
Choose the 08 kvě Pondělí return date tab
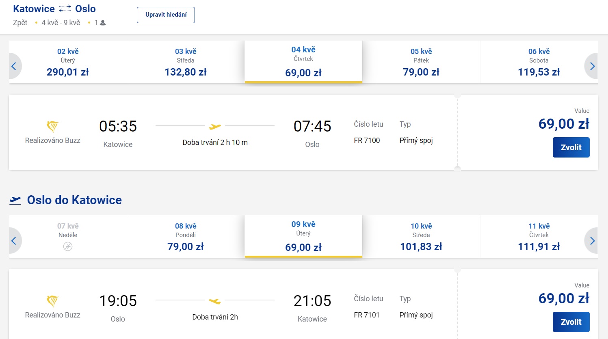(x=186, y=237)
